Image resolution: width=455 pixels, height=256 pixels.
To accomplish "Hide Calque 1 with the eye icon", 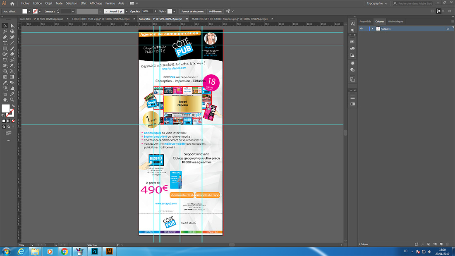I will click(x=361, y=29).
